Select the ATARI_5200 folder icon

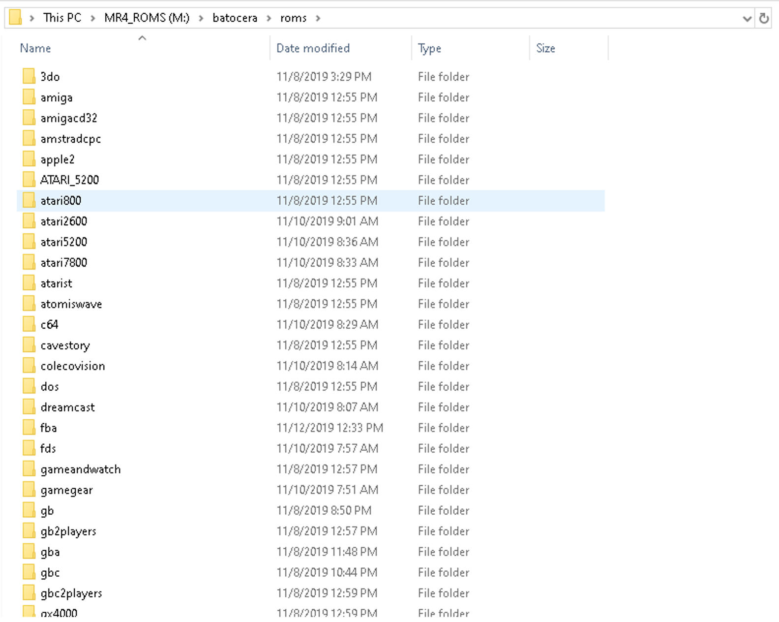coord(29,180)
